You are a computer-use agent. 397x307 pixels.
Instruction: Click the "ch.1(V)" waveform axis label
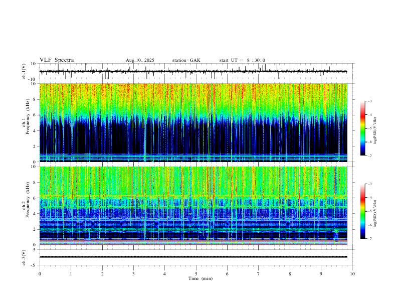[24, 71]
